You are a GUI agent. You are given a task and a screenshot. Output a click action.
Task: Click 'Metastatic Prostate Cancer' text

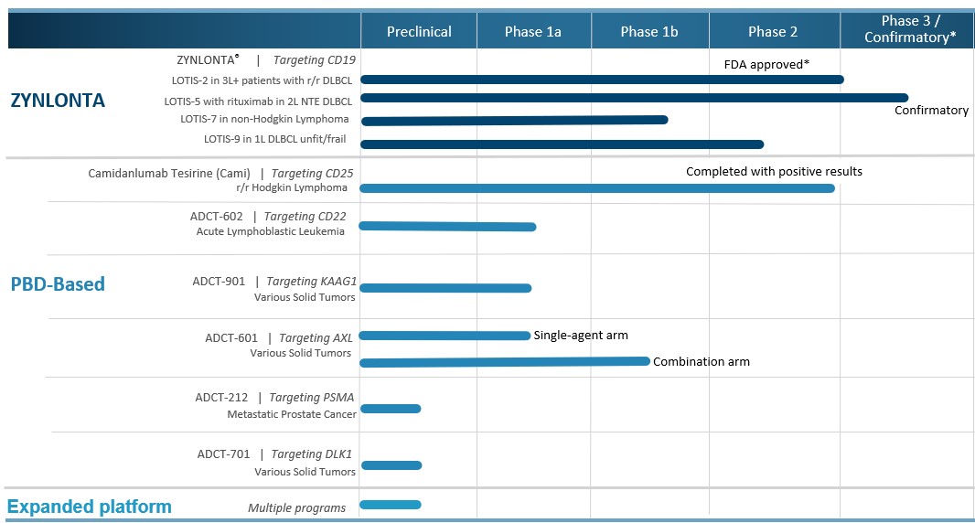[x=292, y=414]
